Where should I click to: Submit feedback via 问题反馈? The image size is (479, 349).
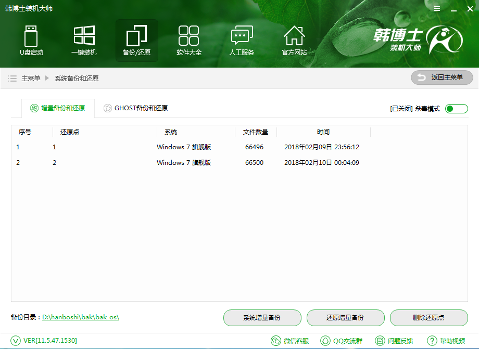click(396, 341)
